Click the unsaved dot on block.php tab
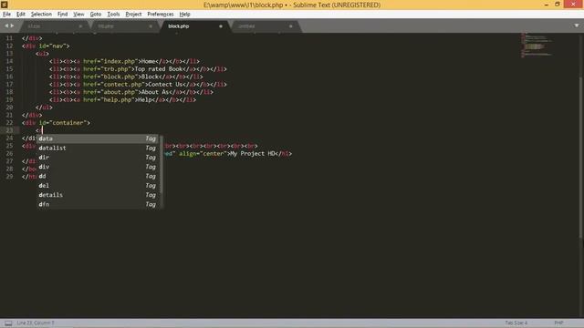Screen dimensions: 584x328 click(221, 26)
